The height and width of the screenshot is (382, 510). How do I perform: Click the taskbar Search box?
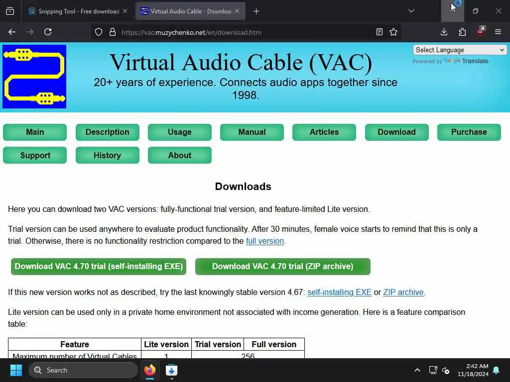(x=83, y=370)
